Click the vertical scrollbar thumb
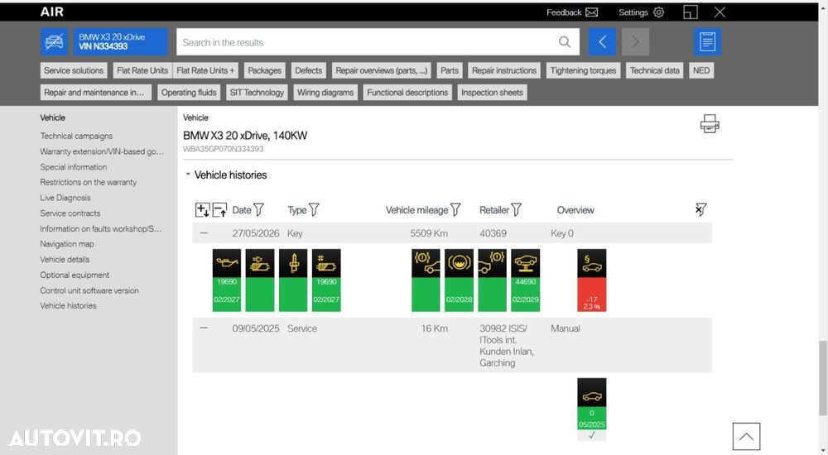 coord(823,378)
